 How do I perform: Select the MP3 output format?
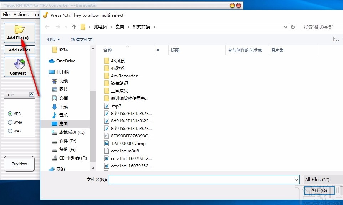(x=14, y=114)
